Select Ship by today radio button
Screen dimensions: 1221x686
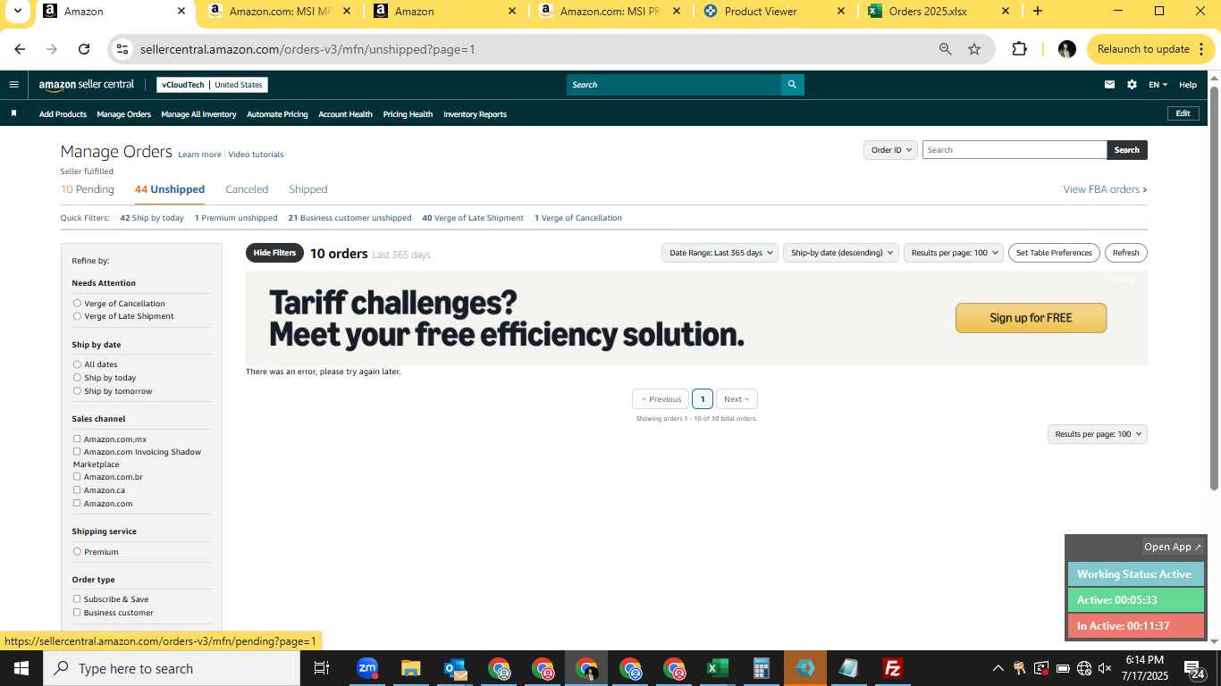77,378
